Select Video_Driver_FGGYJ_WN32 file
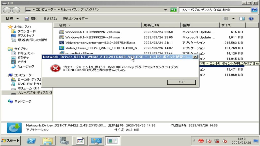This screenshot has height=146, width=260. coord(102,48)
